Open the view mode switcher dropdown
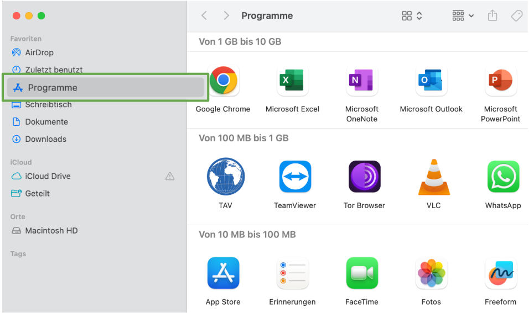Screen dimensions: 529x313 pyautogui.click(x=412, y=16)
